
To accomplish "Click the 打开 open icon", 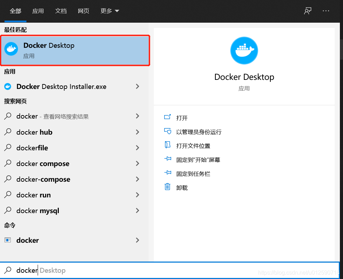I will click(x=167, y=117).
